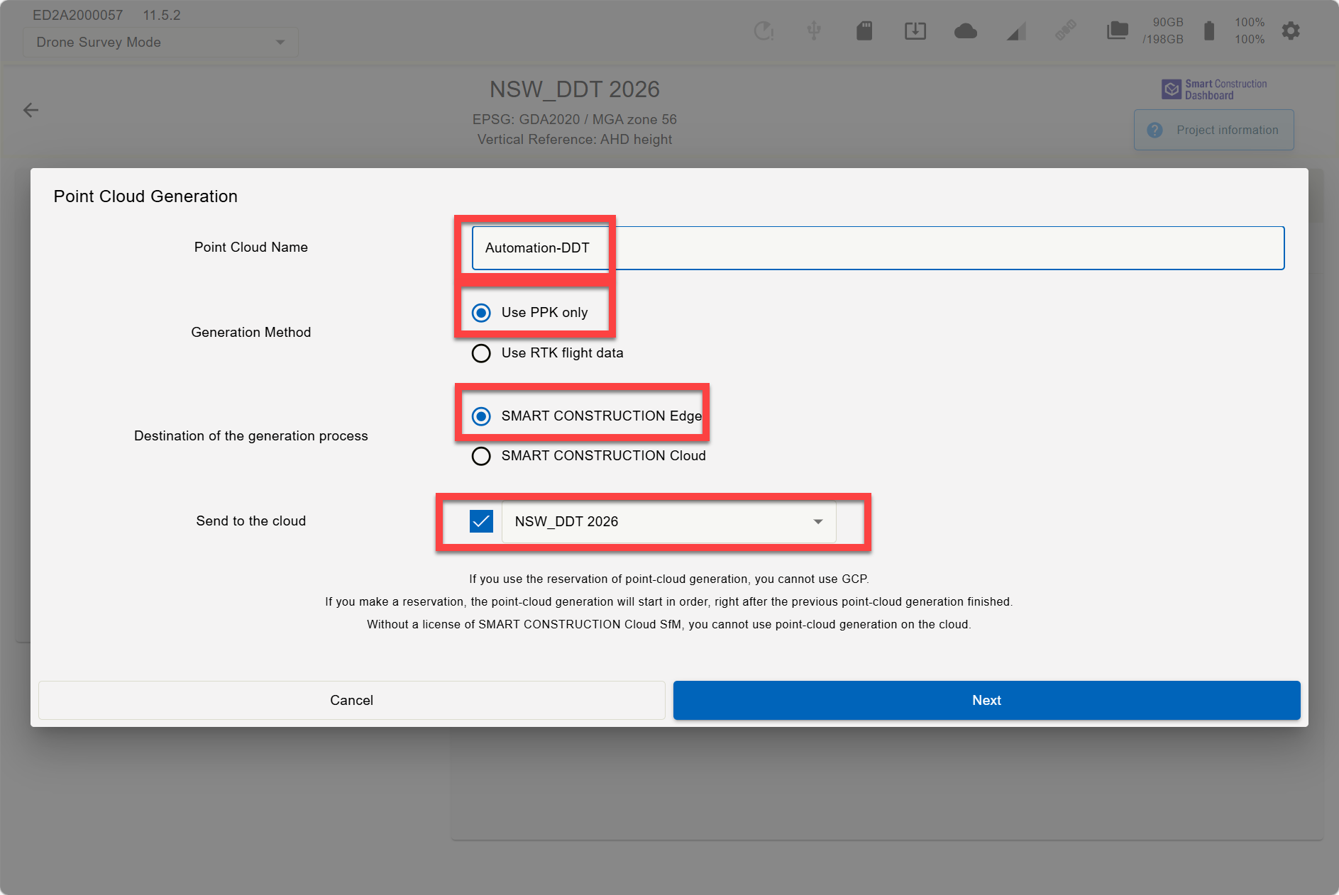Image resolution: width=1339 pixels, height=895 pixels.
Task: Click the SD card icon
Action: coord(864,30)
